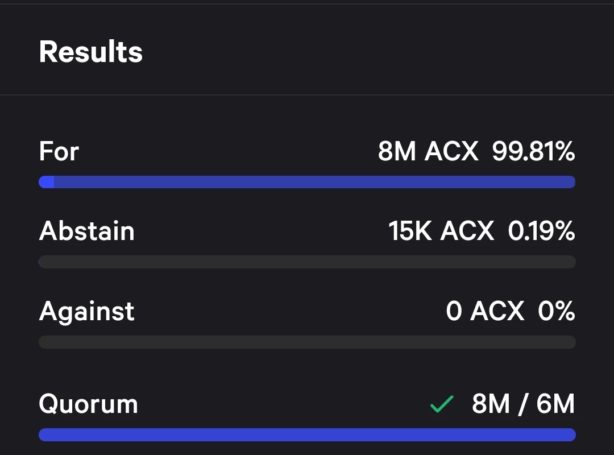Click the Against label
Viewport: 614px width, 455px height.
(x=86, y=312)
